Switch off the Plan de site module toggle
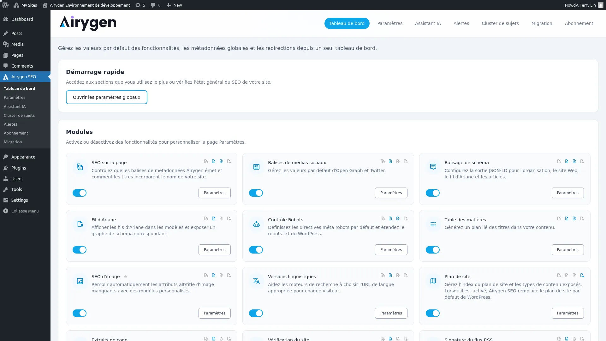606x341 pixels. pyautogui.click(x=432, y=313)
